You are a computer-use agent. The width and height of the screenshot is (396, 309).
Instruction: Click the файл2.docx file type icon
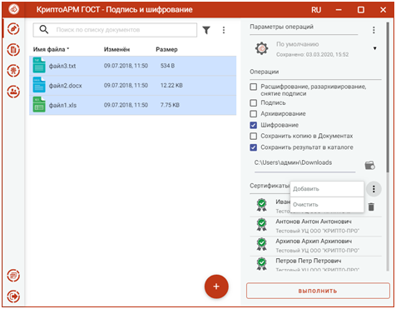coord(39,85)
